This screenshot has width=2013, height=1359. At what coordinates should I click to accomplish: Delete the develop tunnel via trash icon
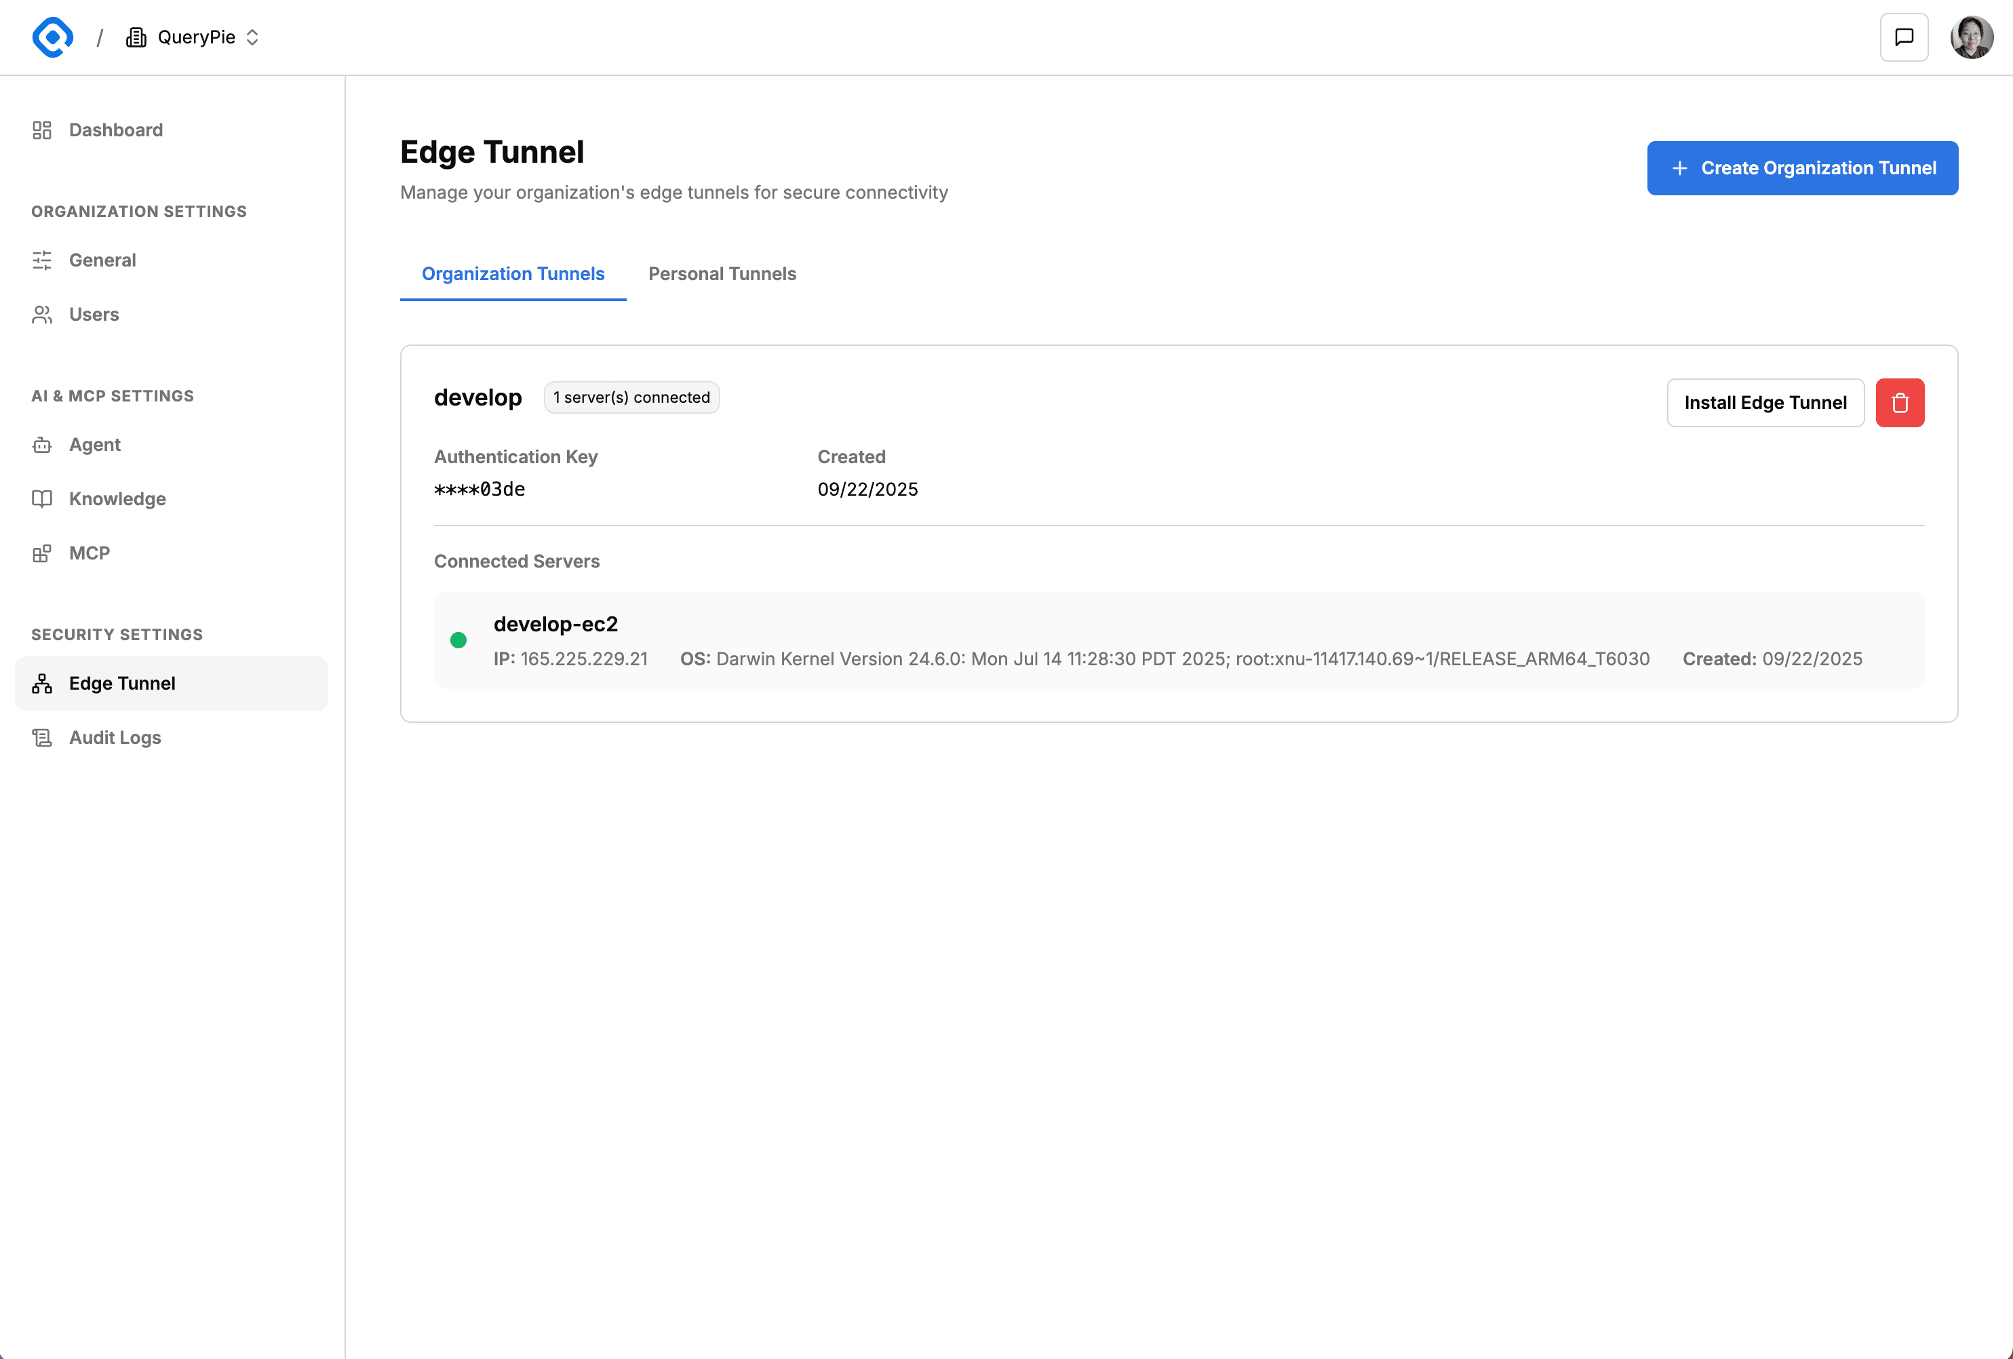tap(1900, 403)
